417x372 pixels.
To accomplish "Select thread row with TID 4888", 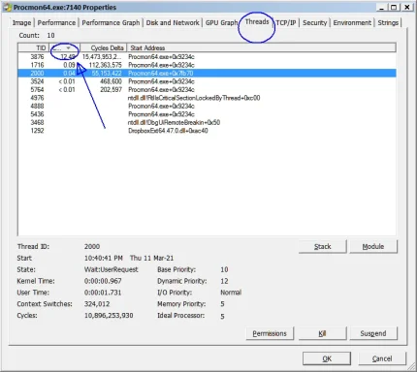I will [207, 106].
